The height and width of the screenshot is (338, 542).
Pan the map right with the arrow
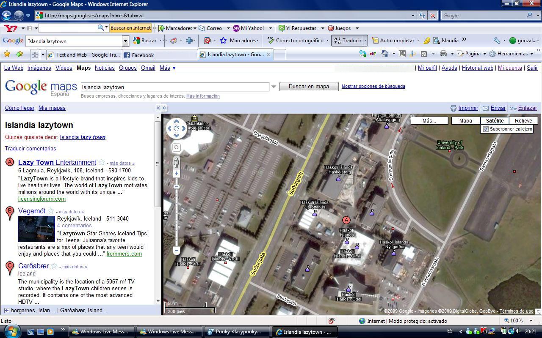click(184, 128)
